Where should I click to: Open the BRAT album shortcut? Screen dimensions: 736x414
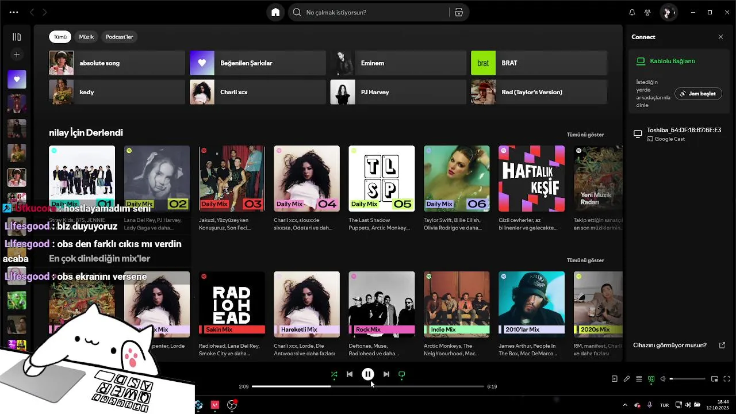(539, 63)
